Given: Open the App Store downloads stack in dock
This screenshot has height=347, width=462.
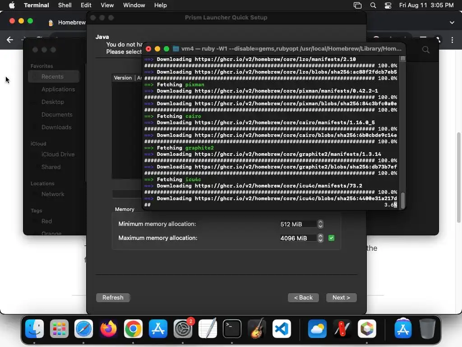Looking at the screenshot, I should (403, 328).
